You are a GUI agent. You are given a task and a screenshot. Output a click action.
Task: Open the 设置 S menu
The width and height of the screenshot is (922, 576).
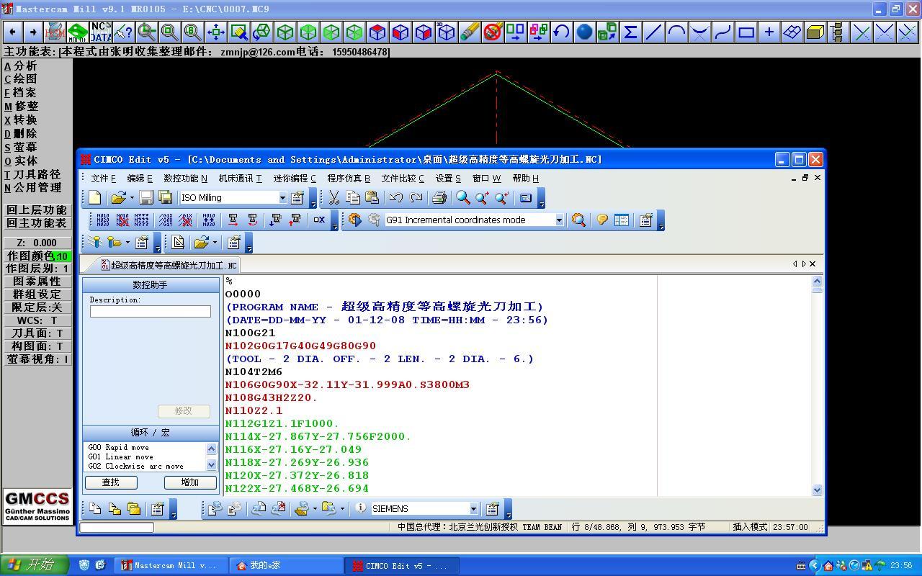448,178
